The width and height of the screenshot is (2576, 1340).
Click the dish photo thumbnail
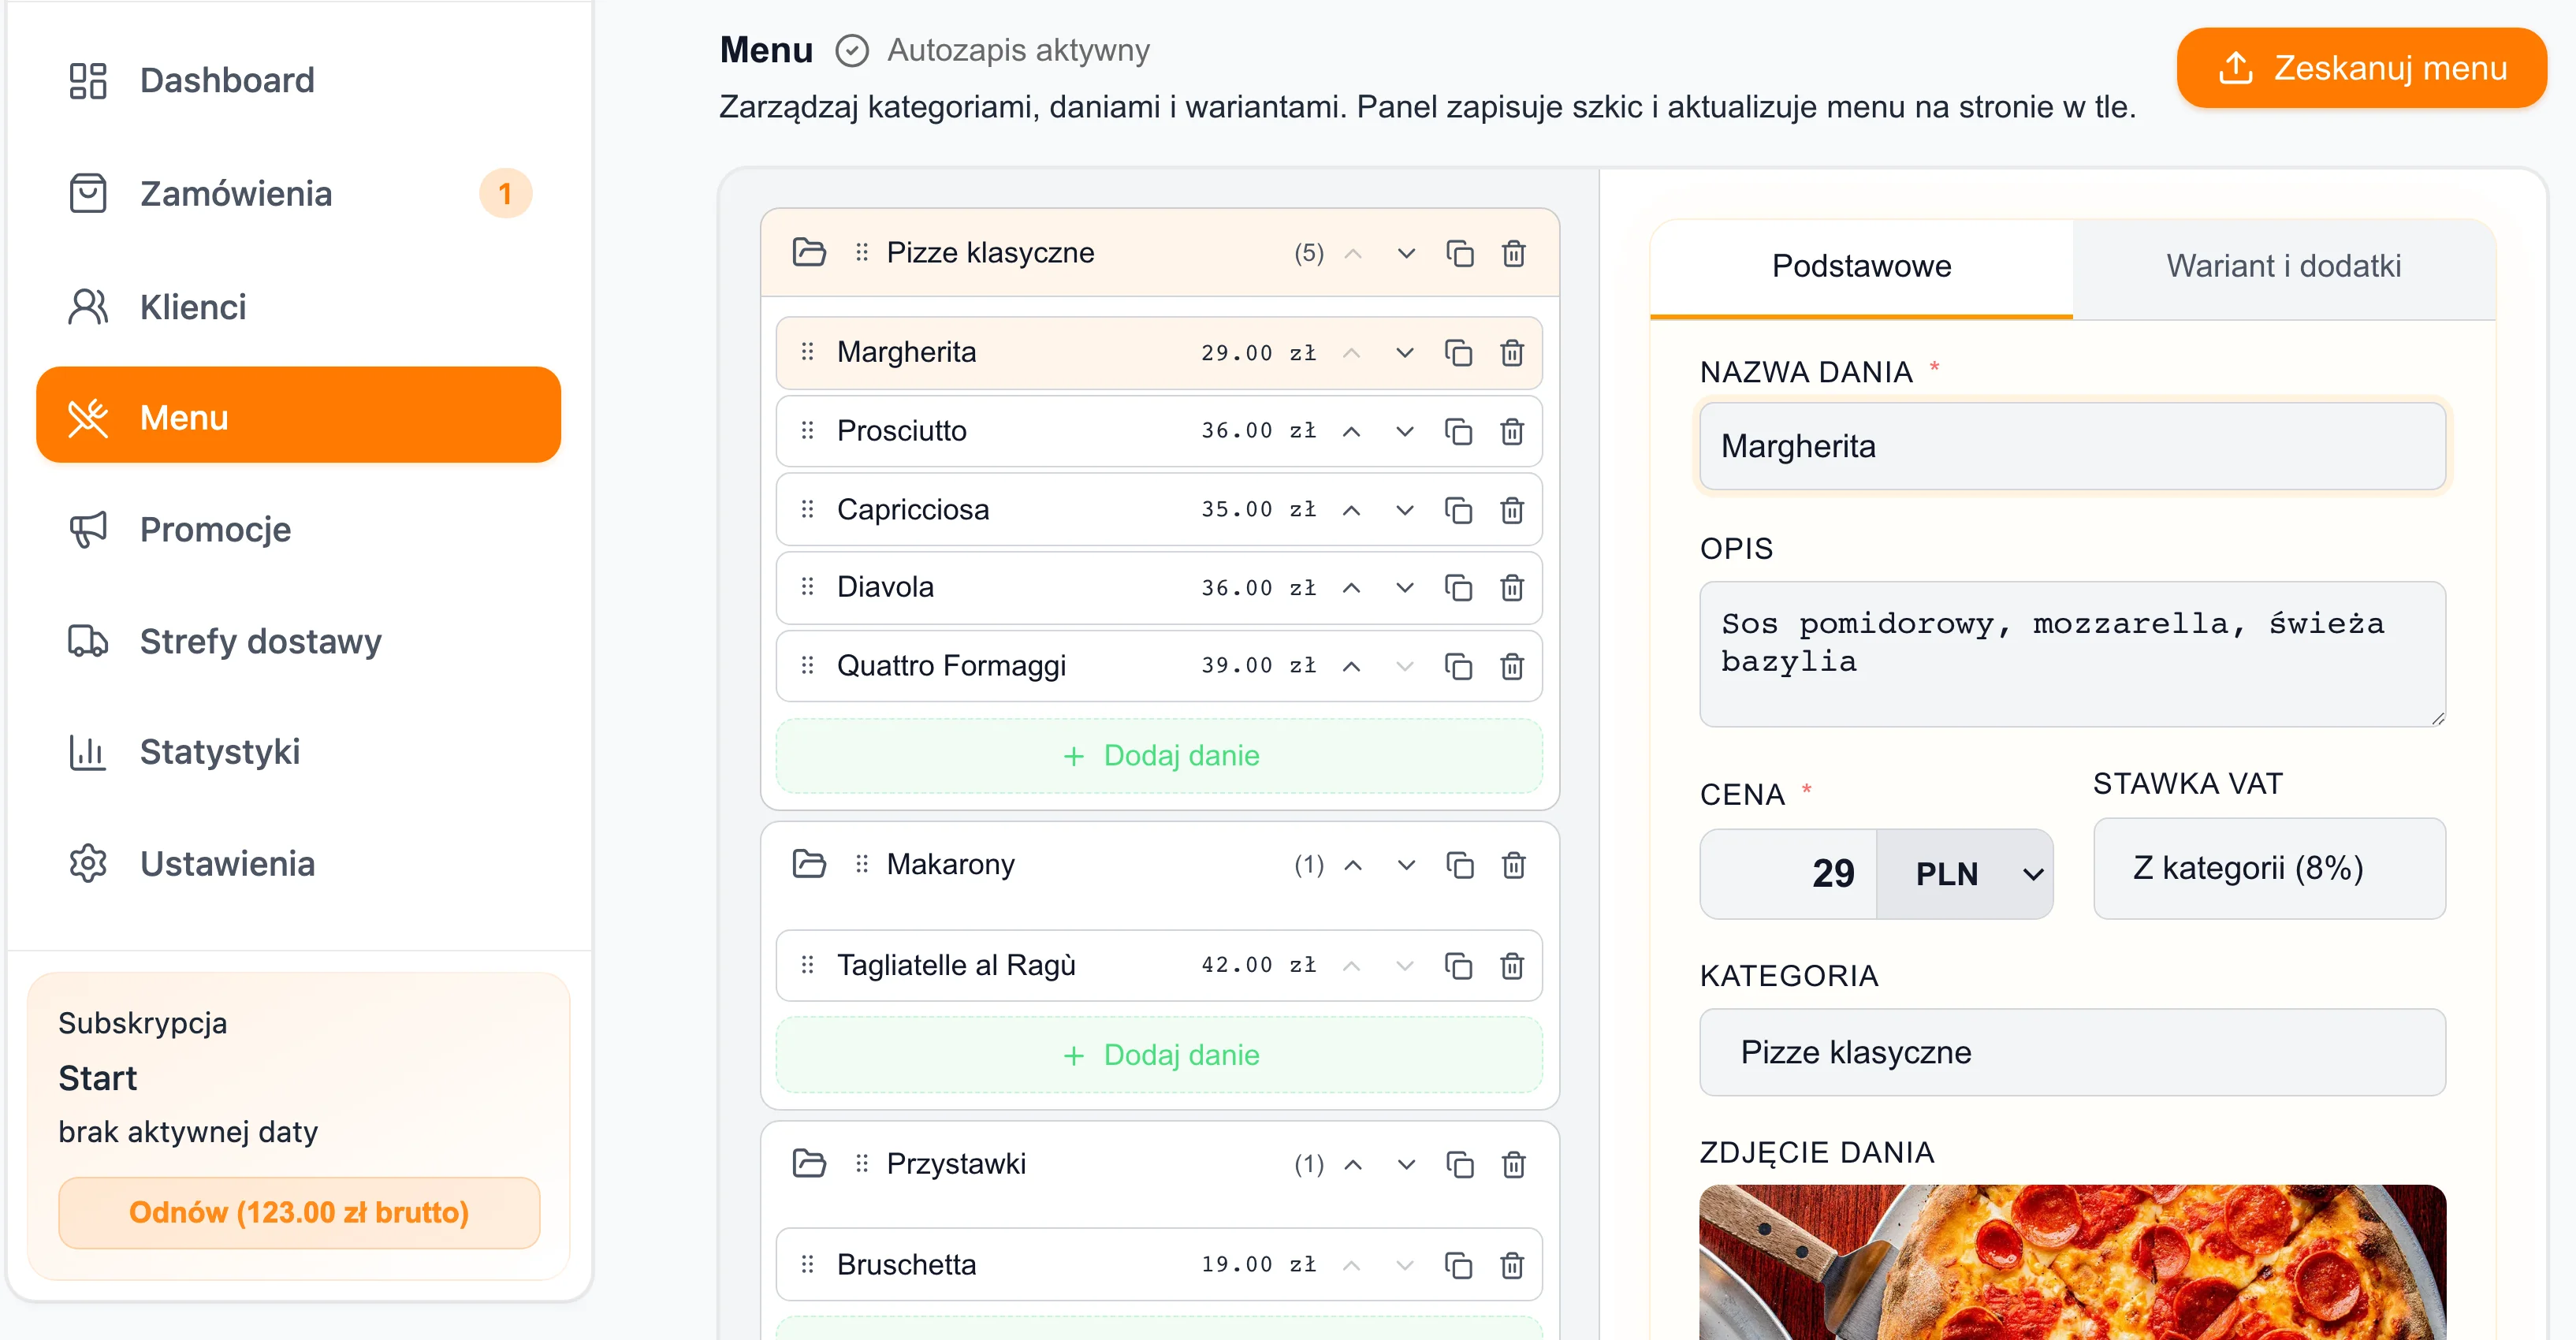click(x=2072, y=1262)
